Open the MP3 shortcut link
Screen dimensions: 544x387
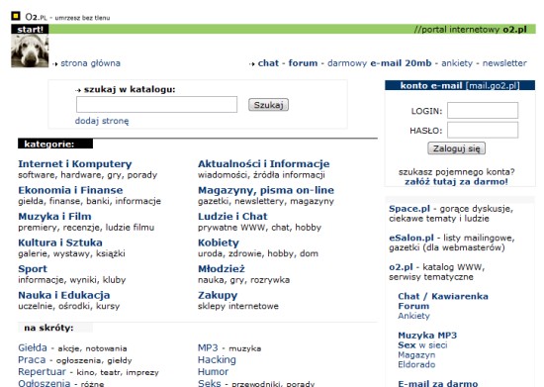208,347
